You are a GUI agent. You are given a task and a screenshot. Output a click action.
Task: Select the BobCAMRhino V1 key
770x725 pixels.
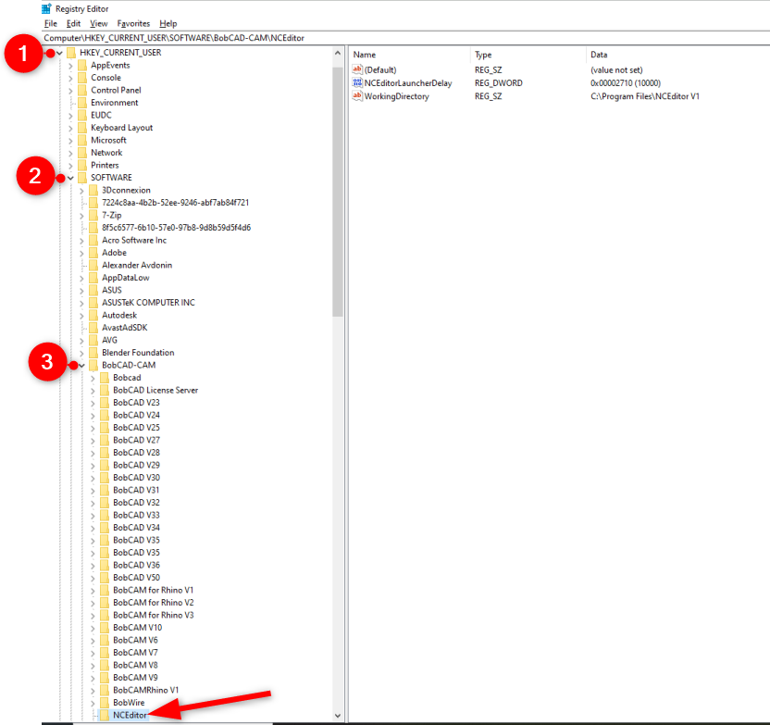(146, 690)
